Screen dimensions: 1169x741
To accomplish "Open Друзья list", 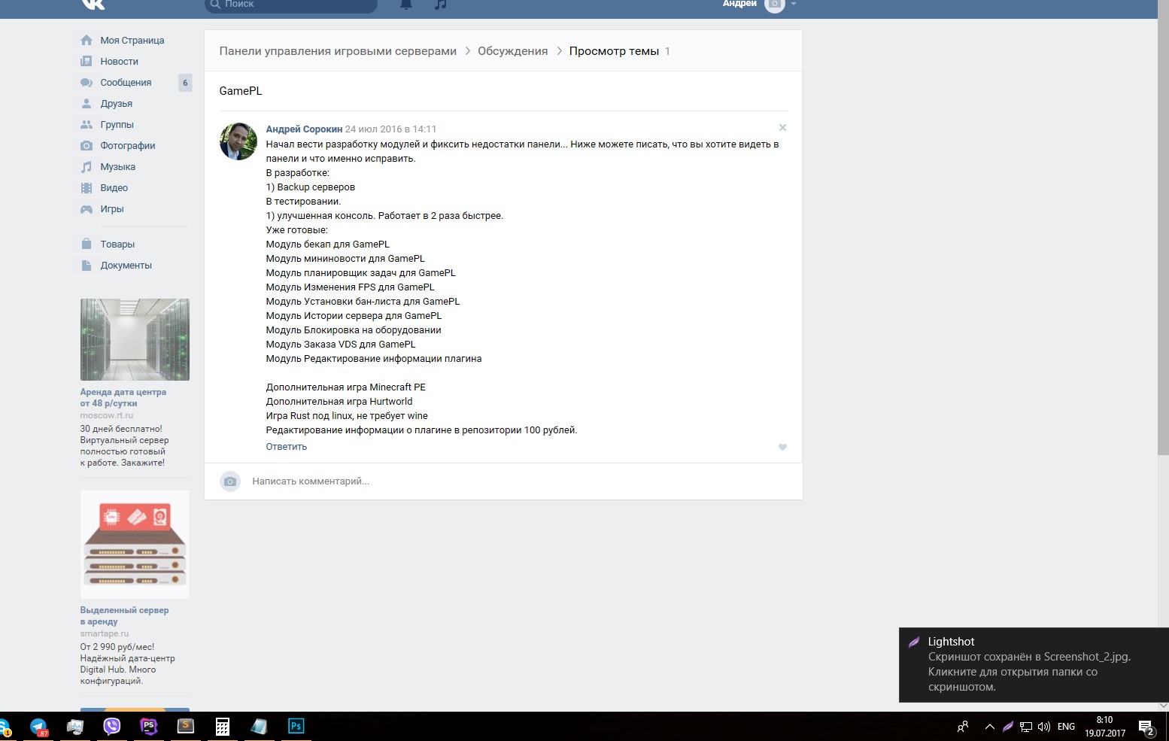I will tap(117, 104).
